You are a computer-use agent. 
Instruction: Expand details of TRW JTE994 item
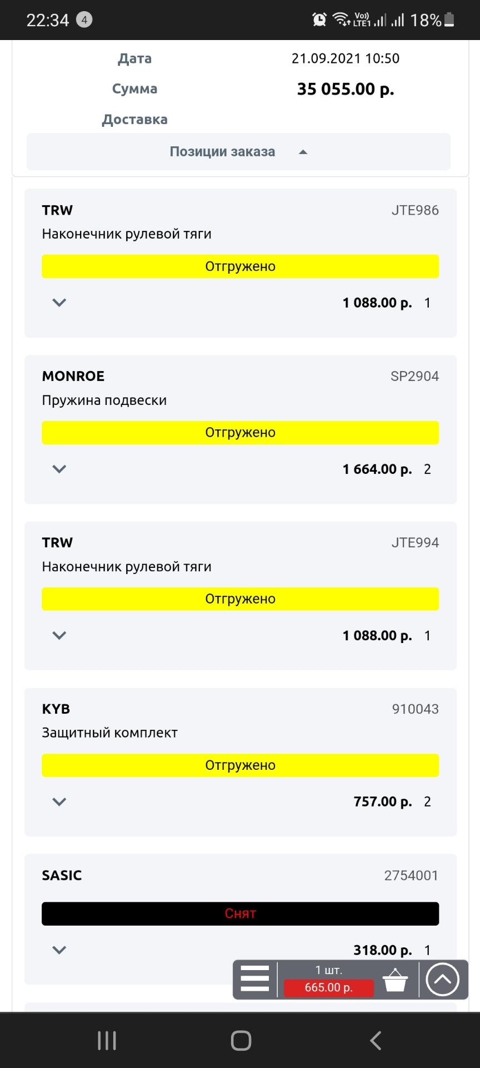59,635
